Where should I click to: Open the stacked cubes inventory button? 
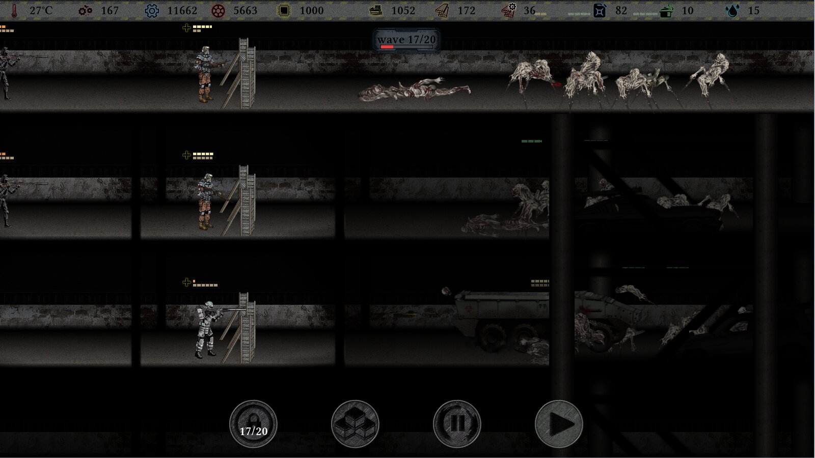coord(355,424)
